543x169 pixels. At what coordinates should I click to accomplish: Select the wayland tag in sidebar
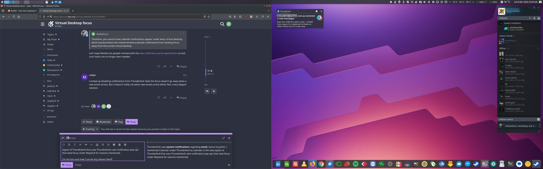coord(51,101)
